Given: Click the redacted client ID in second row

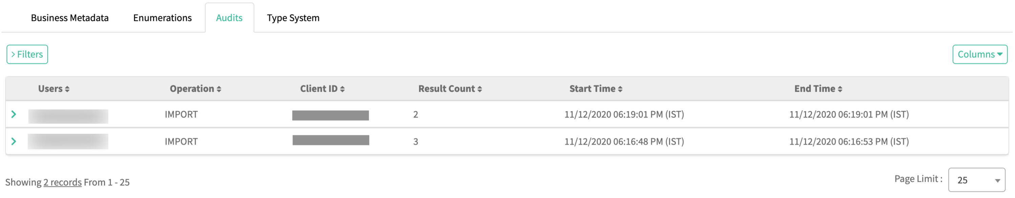Looking at the screenshot, I should [x=331, y=140].
